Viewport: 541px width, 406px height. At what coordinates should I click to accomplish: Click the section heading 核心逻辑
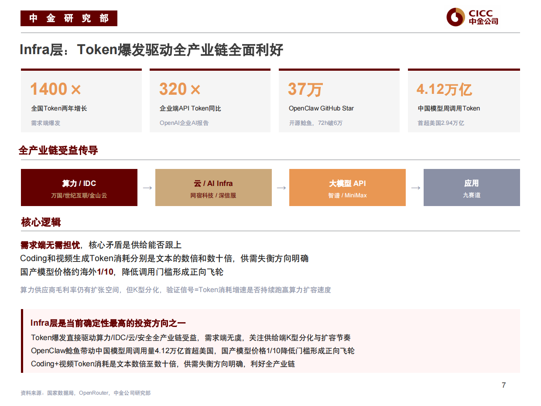tap(41, 222)
